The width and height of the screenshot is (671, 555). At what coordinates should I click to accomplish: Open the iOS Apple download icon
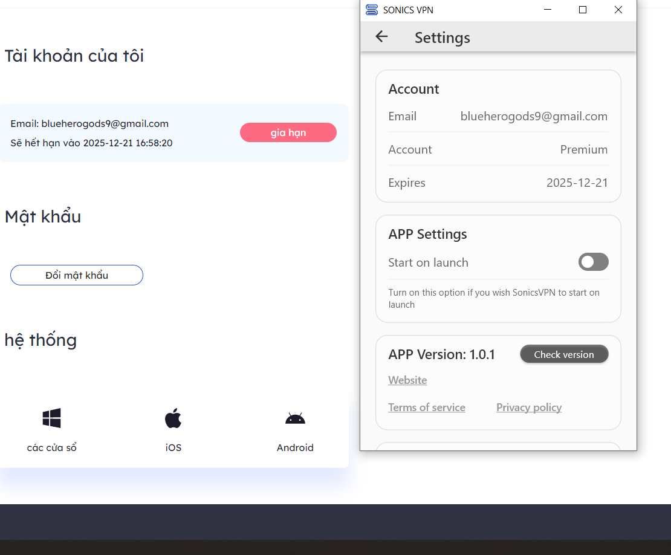173,418
